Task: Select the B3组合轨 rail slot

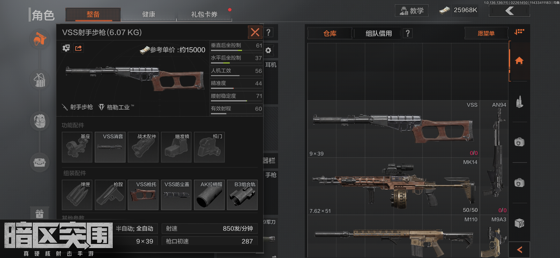Action: pos(242,195)
